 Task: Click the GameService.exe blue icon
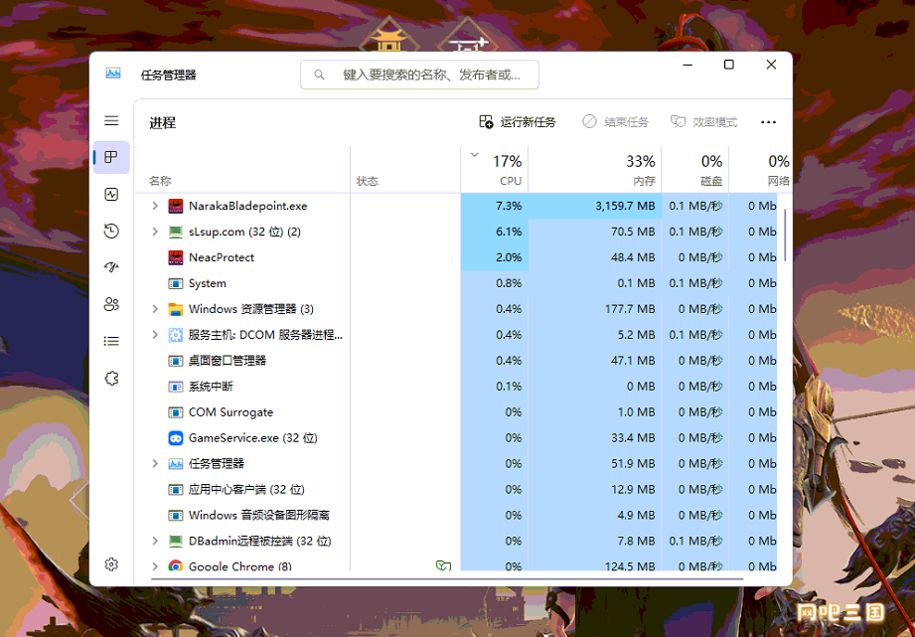(x=176, y=438)
